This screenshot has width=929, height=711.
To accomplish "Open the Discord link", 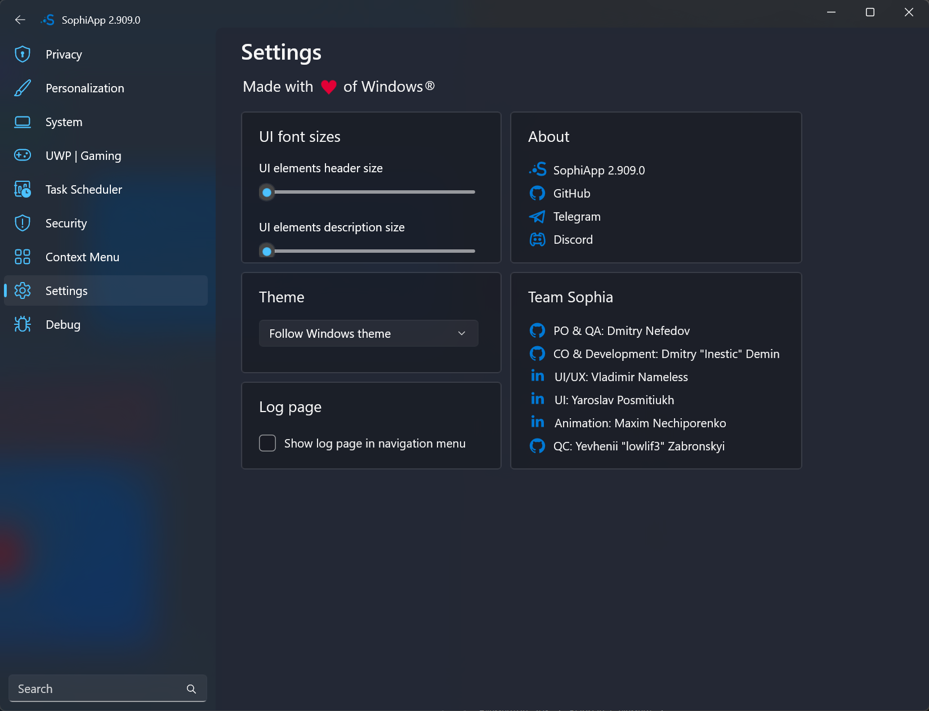I will 573,239.
